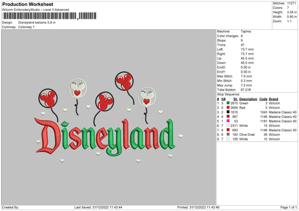Click the Max Jump value 7.2 mm
299x211 pixels.
click(246, 85)
